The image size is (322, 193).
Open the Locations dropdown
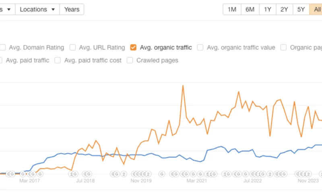(x=37, y=9)
